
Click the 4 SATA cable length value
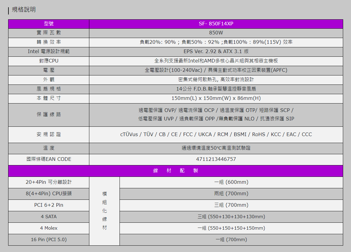click(231, 217)
